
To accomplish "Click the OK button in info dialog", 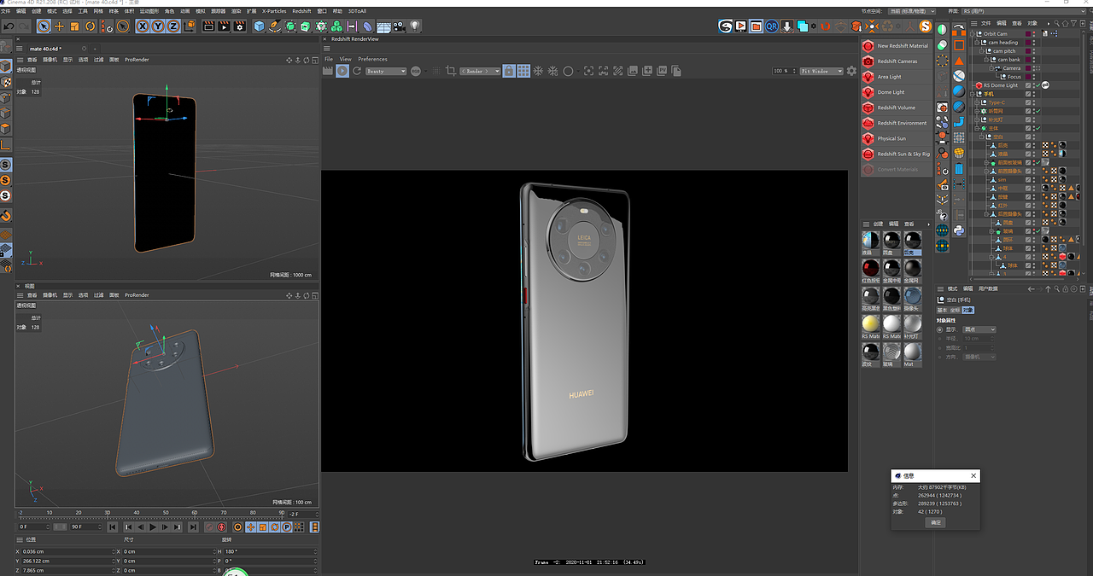I will tap(936, 522).
